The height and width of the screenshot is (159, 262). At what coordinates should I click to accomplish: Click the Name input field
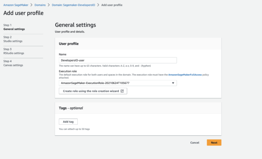pyautogui.click(x=118, y=60)
